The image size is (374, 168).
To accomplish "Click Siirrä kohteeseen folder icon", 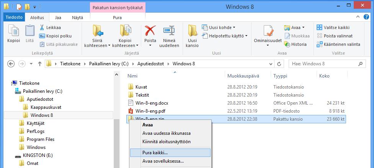I will click(98, 31).
